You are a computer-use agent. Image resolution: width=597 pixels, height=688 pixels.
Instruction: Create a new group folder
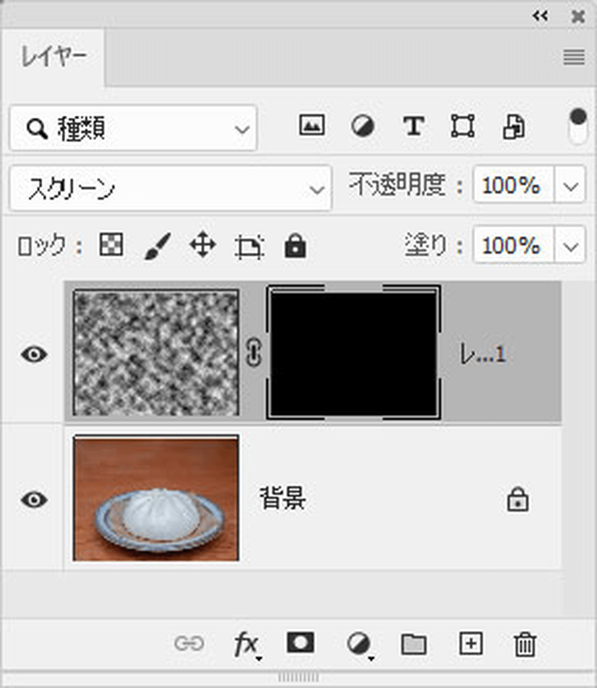(414, 644)
